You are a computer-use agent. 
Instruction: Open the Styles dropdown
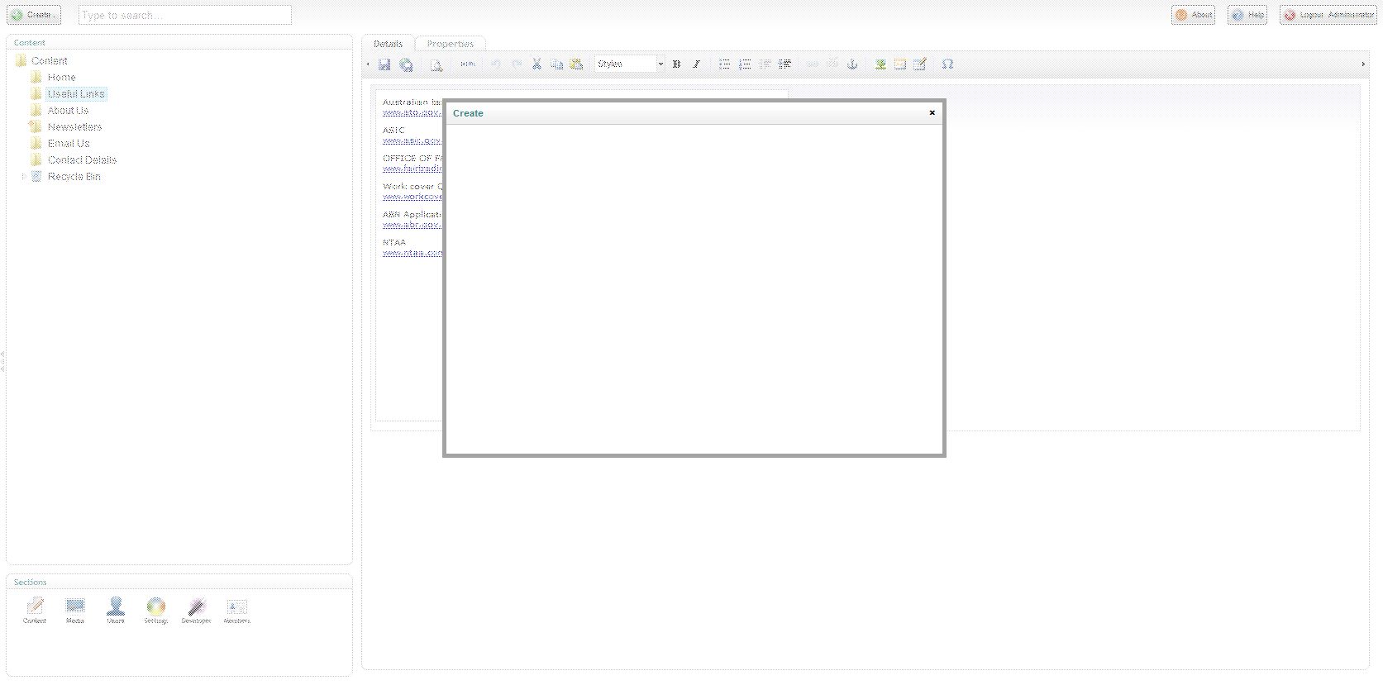(630, 64)
